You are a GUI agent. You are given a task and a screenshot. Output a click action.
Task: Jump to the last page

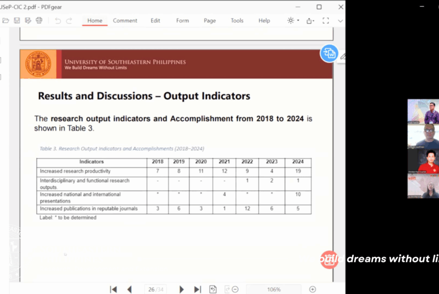198,289
